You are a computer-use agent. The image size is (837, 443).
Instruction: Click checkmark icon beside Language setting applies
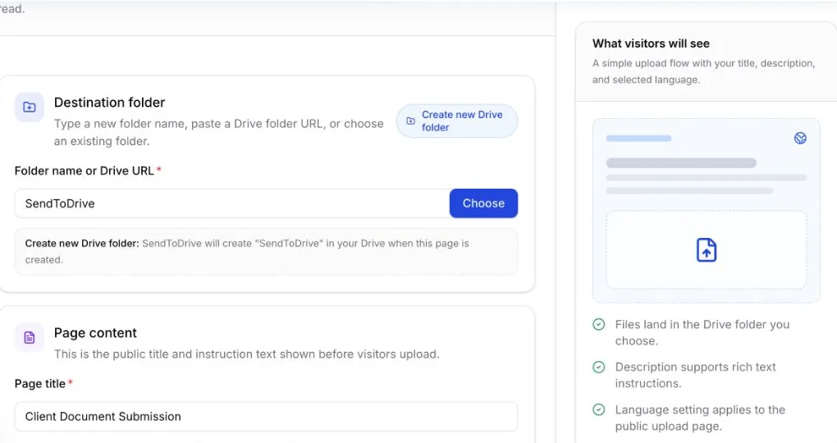[599, 410]
